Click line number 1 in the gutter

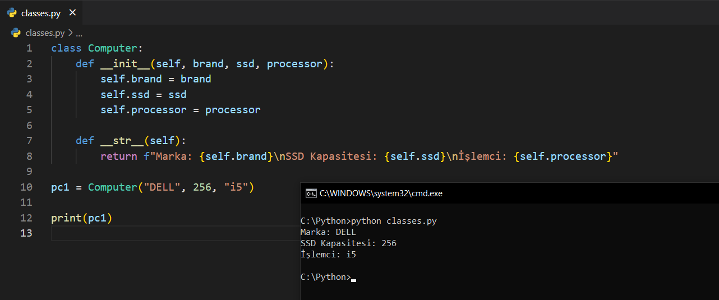pos(29,48)
